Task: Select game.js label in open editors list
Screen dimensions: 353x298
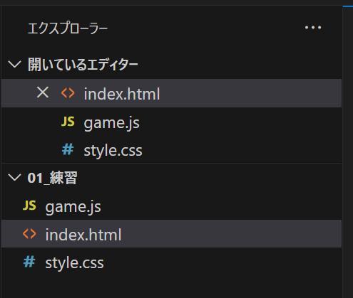Action: pyautogui.click(x=111, y=123)
